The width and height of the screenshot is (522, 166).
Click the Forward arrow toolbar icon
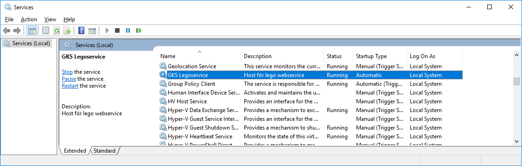coord(17,30)
